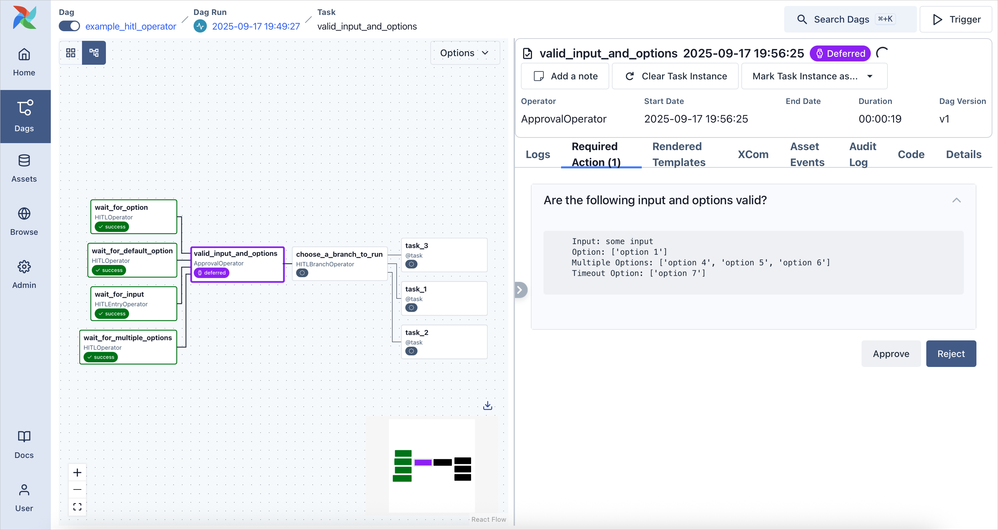Open the example_hitl_operator dag link
The width and height of the screenshot is (998, 530).
(130, 26)
